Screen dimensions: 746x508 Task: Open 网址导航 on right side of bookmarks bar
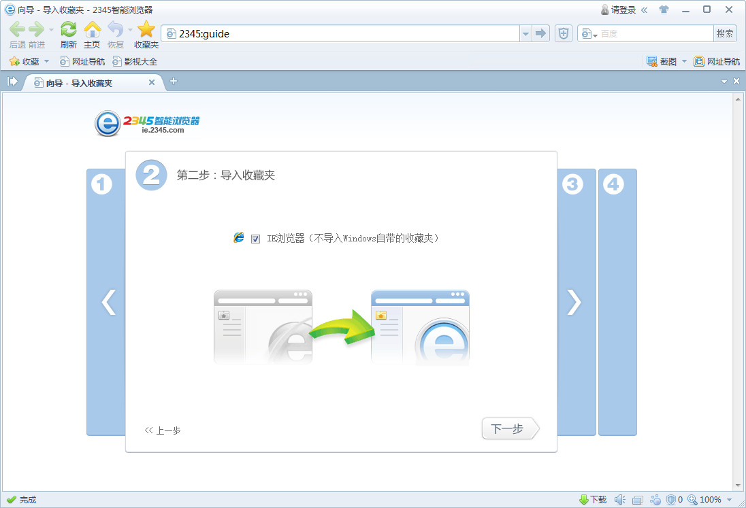tap(717, 61)
